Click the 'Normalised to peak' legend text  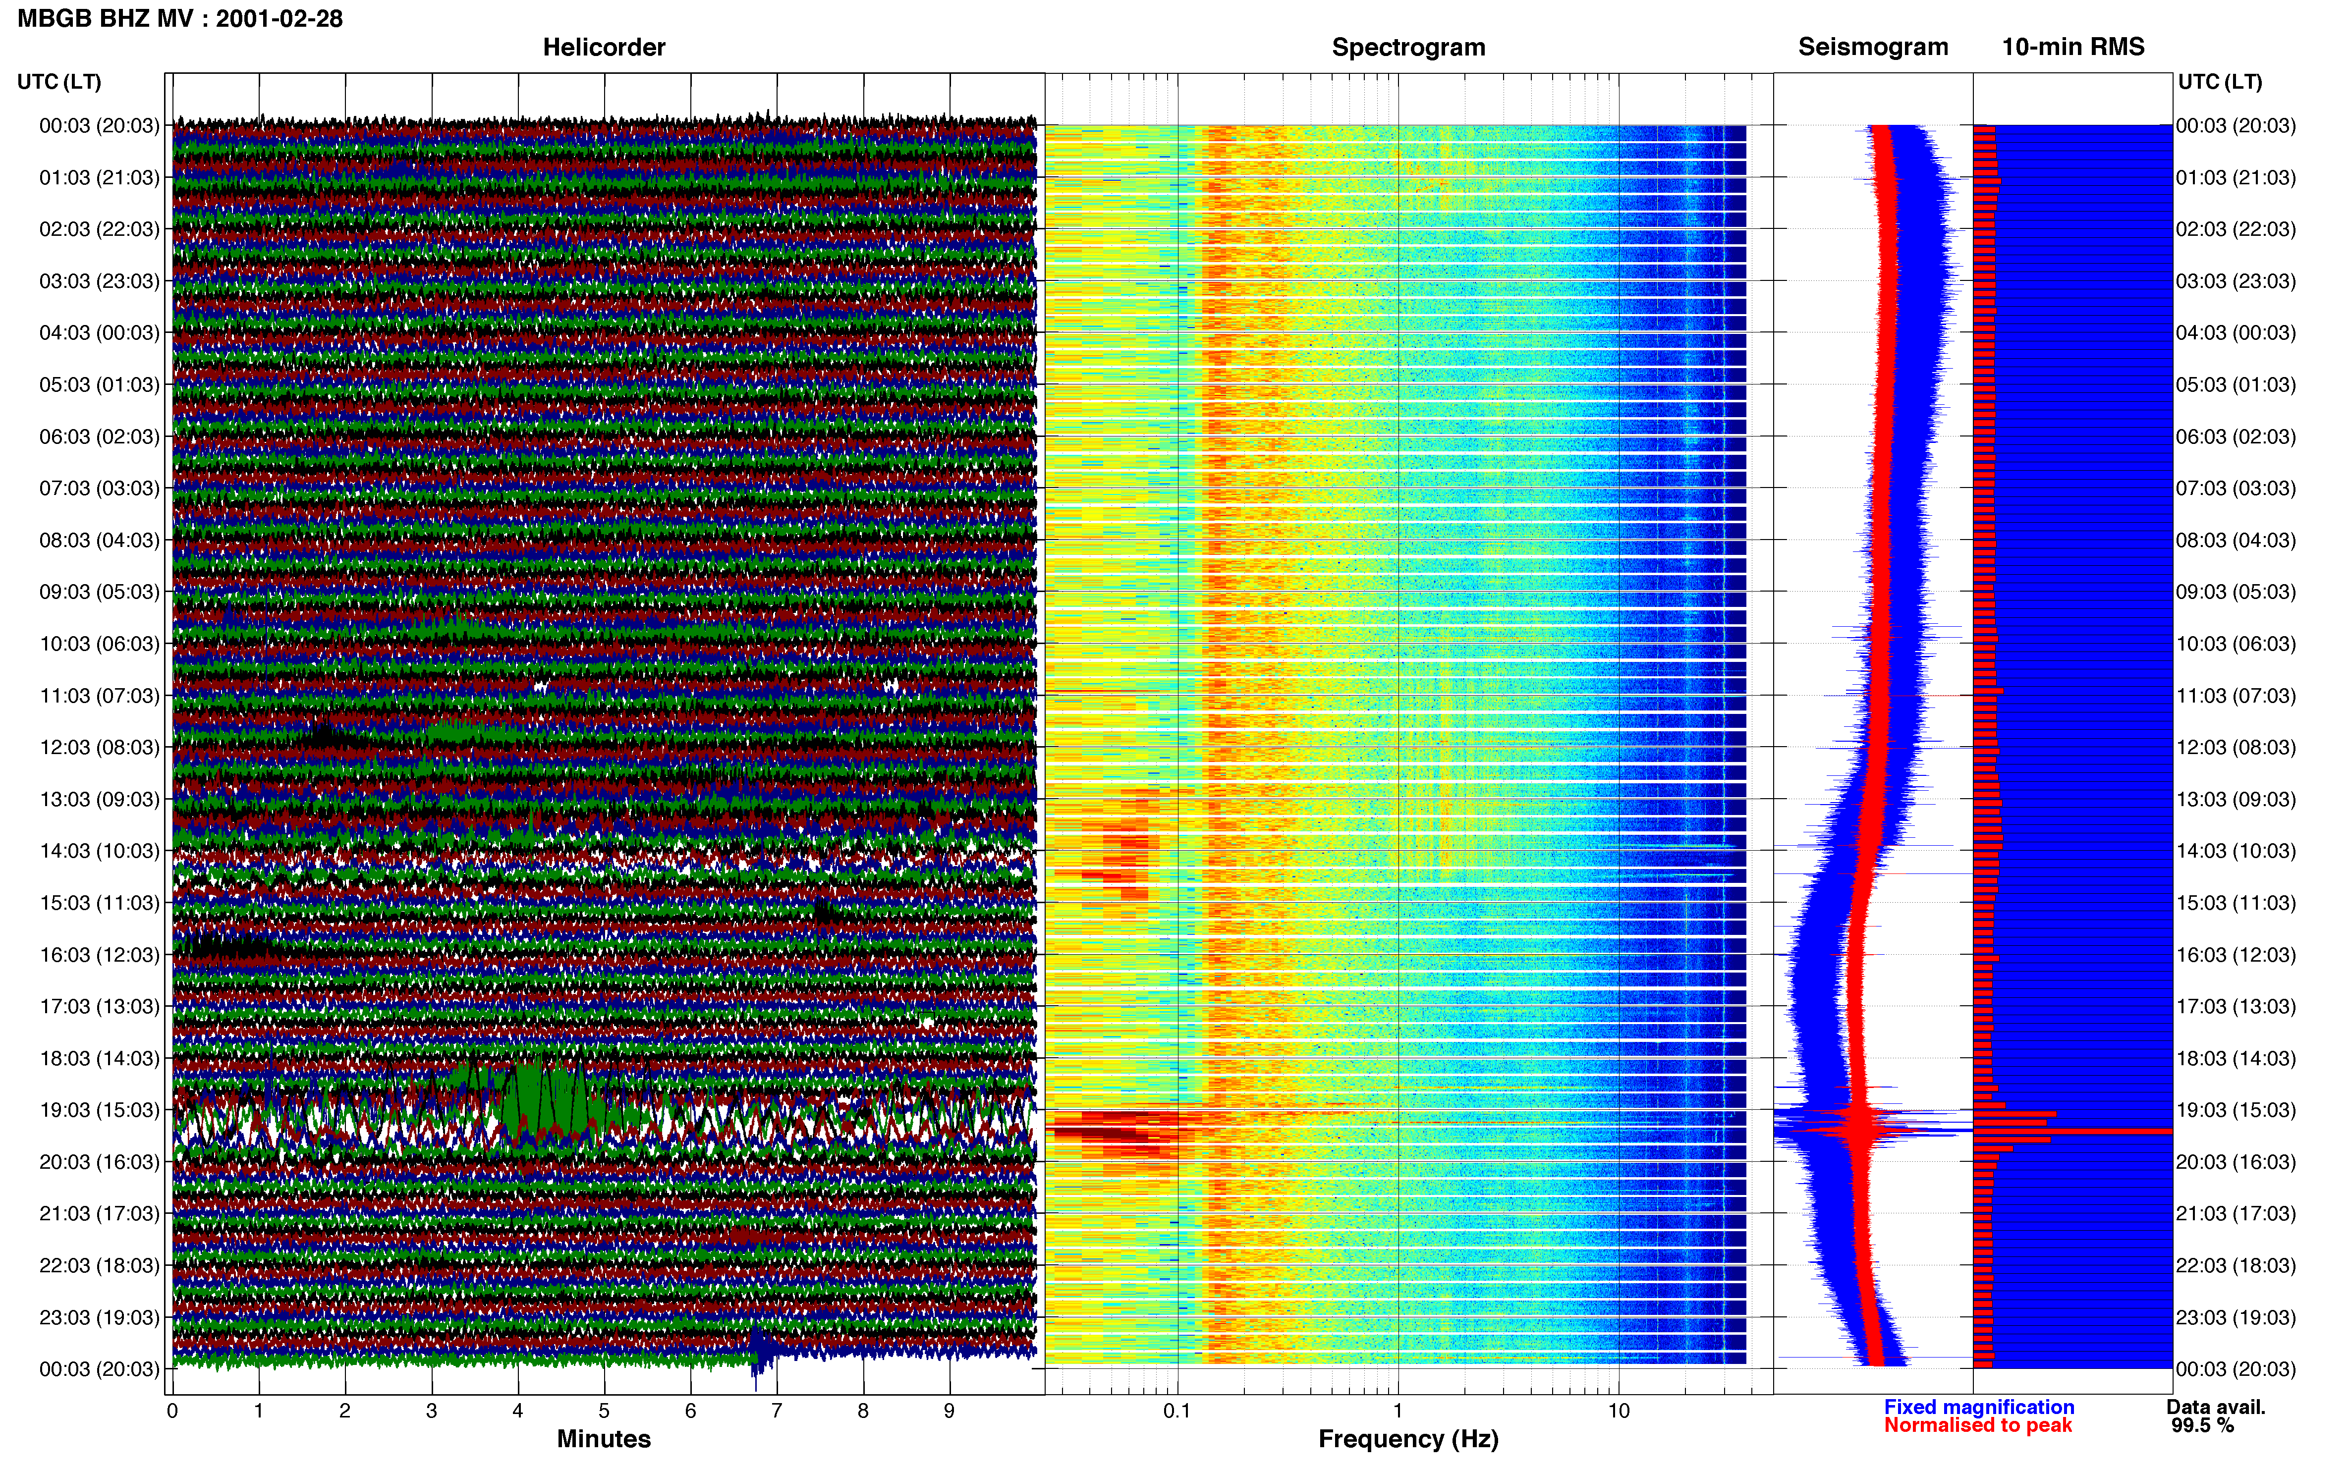(x=1978, y=1425)
